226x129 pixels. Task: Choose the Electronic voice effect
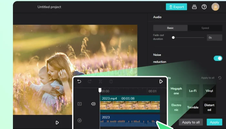tap(176, 107)
